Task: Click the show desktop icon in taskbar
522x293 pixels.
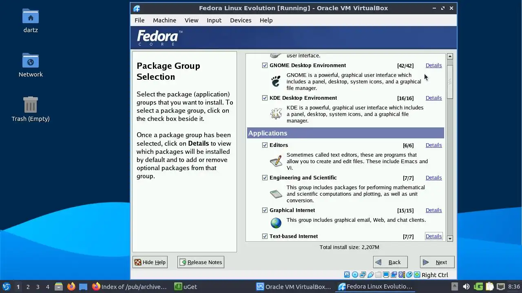Action: 83,286
